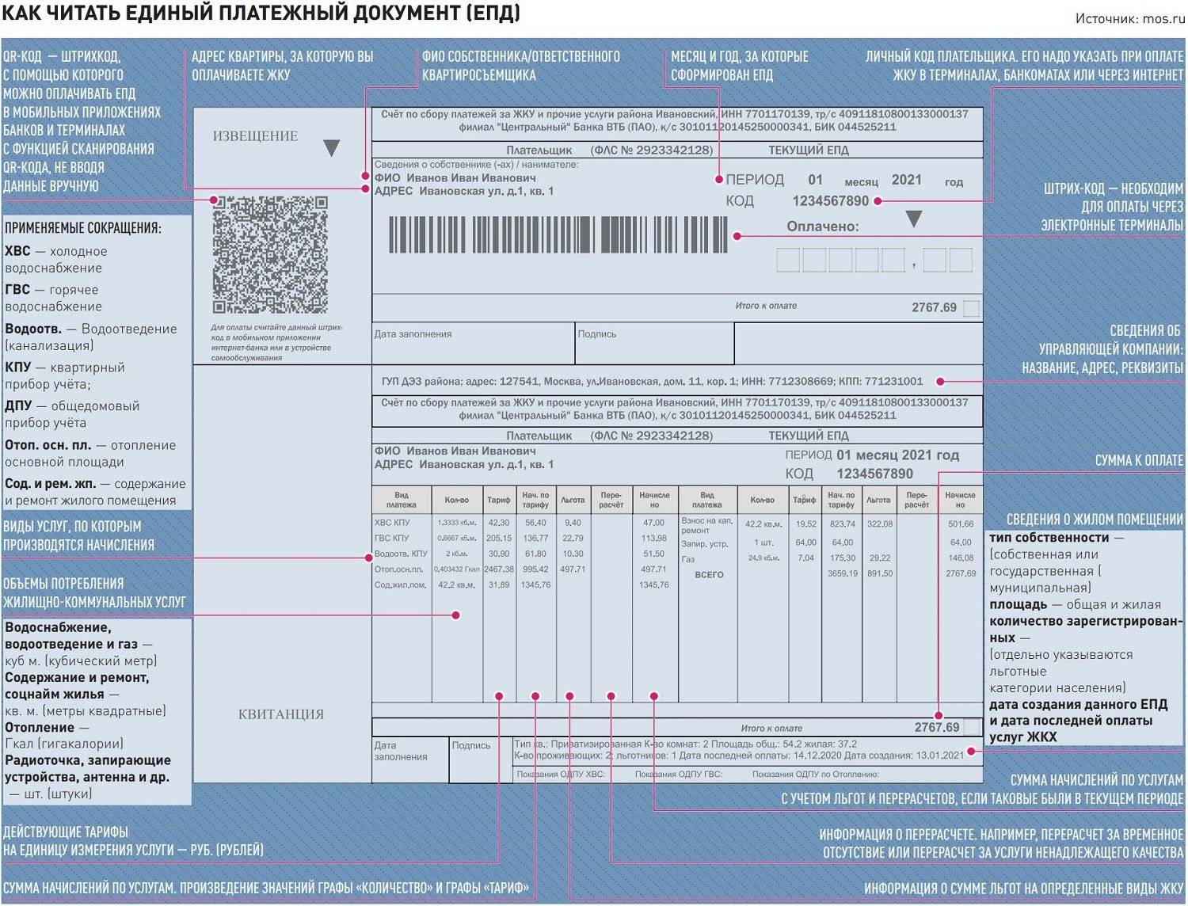Click the СУММА НАЧИСЛЕНИЙ... ПРОИЗВЕДЕНИЕ ЗНАЧЕНИЙ annotation
1188x906 pixels.
coord(265,888)
